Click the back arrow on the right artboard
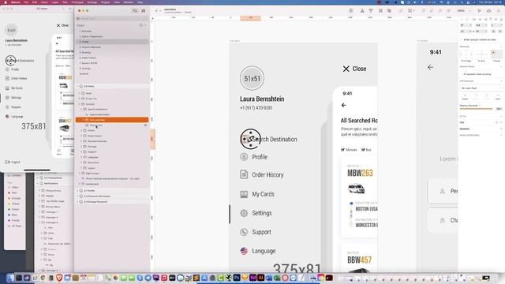The width and height of the screenshot is (505, 284). click(430, 67)
